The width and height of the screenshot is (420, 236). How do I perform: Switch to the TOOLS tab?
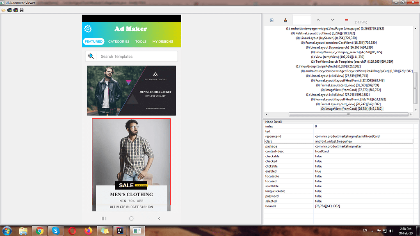(141, 41)
